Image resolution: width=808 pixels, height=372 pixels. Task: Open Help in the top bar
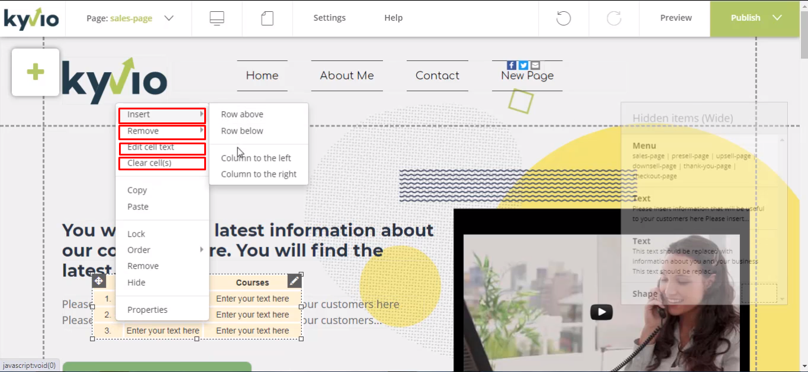tap(394, 18)
